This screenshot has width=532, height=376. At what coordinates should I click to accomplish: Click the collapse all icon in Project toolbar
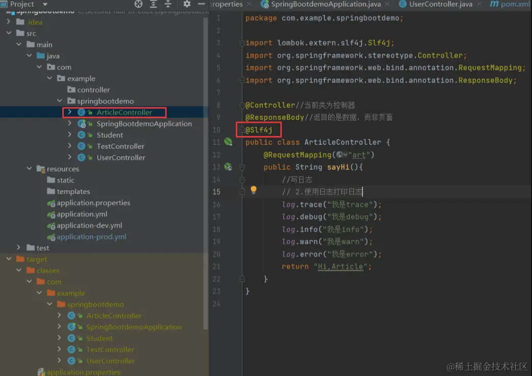(168, 4)
